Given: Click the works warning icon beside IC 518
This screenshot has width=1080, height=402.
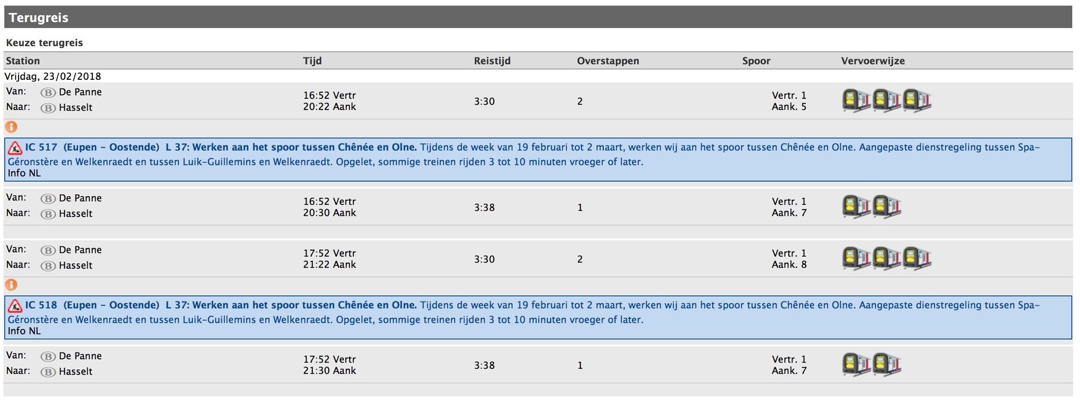Looking at the screenshot, I should point(15,306).
